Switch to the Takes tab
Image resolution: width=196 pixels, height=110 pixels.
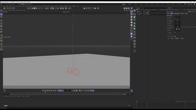click(x=142, y=8)
